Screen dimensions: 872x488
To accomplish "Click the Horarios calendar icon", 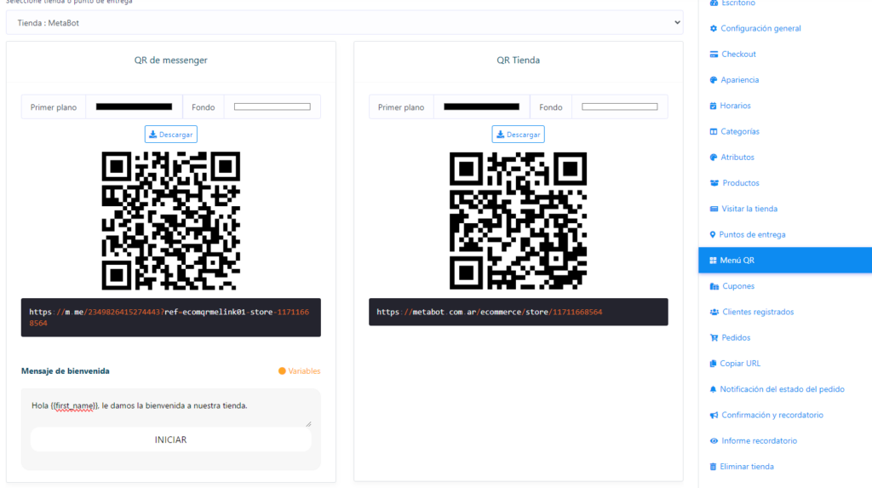I will click(713, 106).
